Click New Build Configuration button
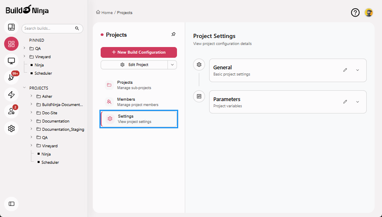 point(139,52)
